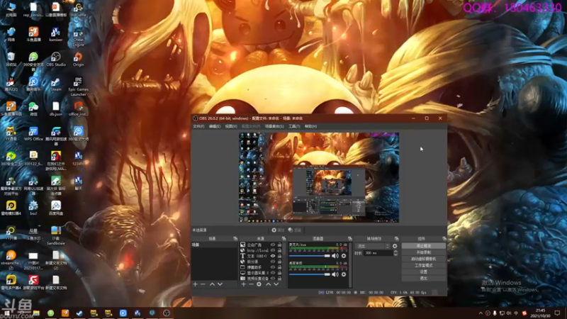
Task: Open the db.json file on the desktop
Action: pos(56,109)
